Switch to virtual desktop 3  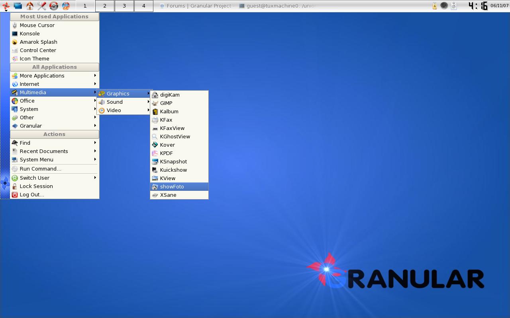[124, 6]
